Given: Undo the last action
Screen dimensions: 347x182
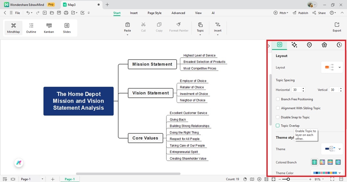Looking at the screenshot, I should (x=28, y=13).
